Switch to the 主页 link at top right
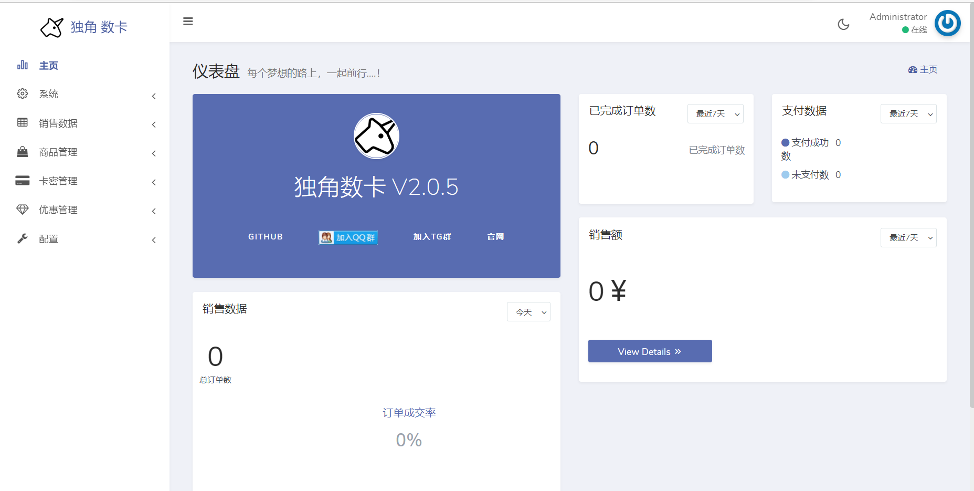This screenshot has height=491, width=974. point(923,69)
